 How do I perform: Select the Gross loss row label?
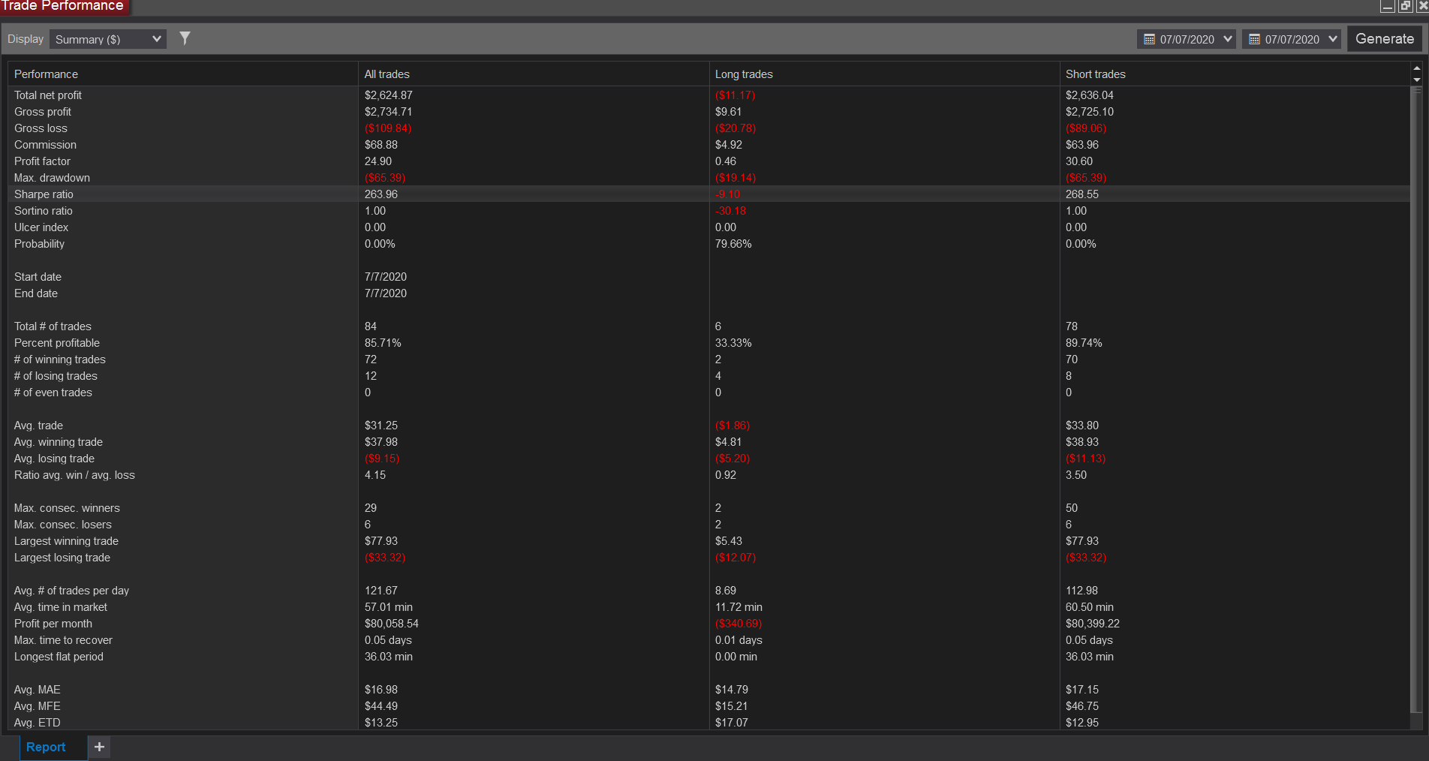41,128
